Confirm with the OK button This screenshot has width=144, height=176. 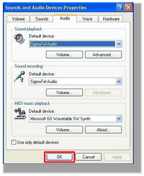pos(59,157)
